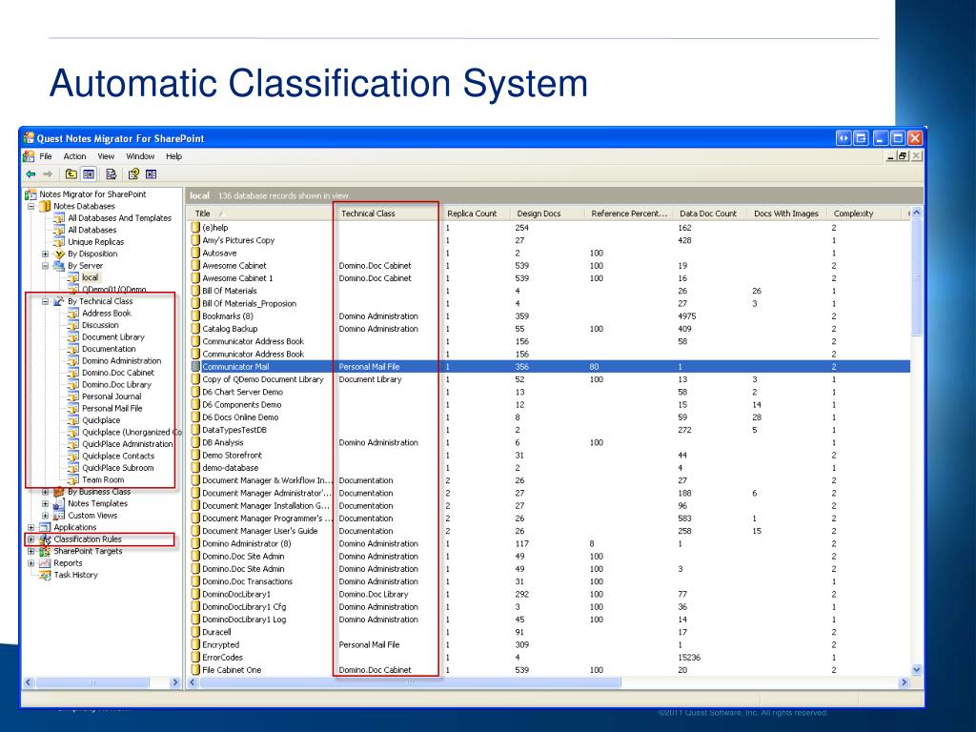Screen dimensions: 976x732
Task: Expand the Notes Templates tree node
Action: tap(45, 503)
